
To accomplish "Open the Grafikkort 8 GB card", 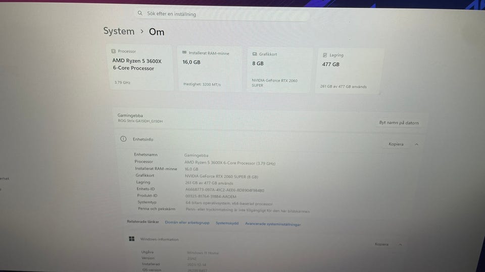I will click(x=279, y=70).
